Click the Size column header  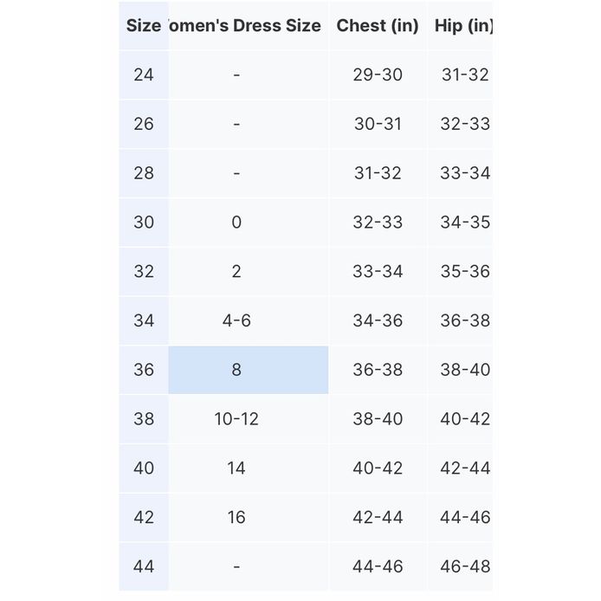[x=144, y=26]
